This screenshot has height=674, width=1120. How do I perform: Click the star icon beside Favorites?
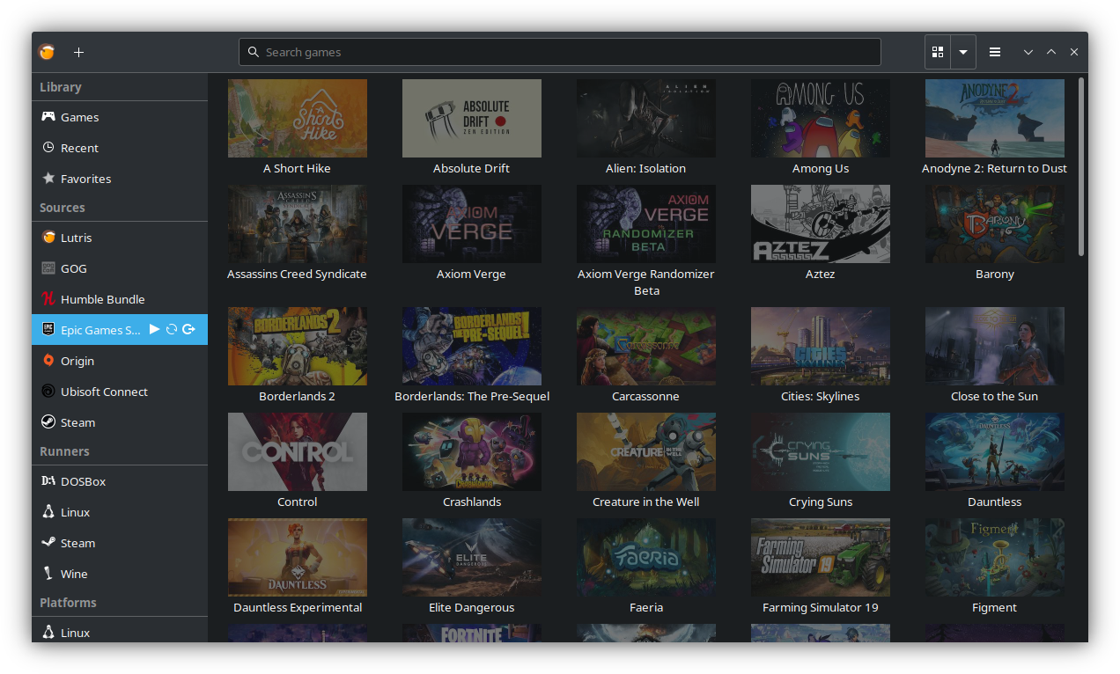48,178
